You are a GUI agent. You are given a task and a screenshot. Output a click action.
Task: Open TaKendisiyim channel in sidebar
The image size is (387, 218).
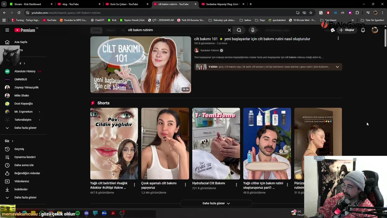click(x=23, y=120)
